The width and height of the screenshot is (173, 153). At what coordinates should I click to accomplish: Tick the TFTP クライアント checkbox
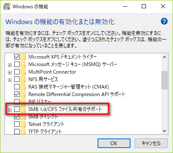(x=17, y=131)
